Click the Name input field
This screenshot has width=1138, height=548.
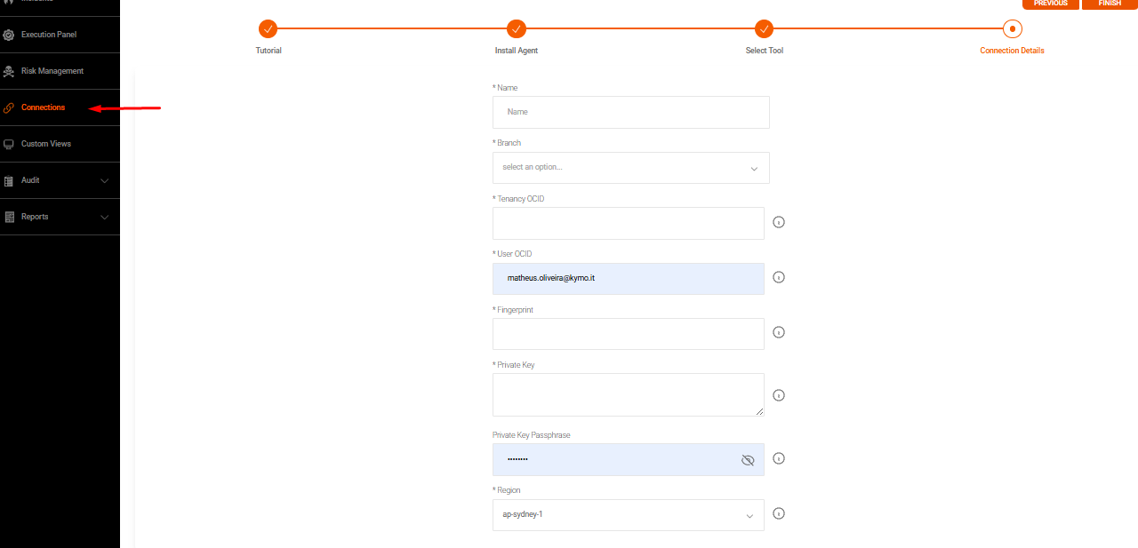[x=630, y=113]
